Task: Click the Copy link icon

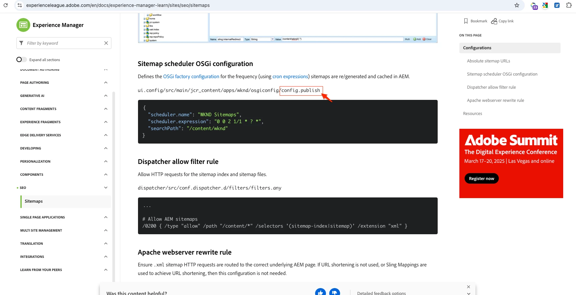Action: [x=494, y=21]
